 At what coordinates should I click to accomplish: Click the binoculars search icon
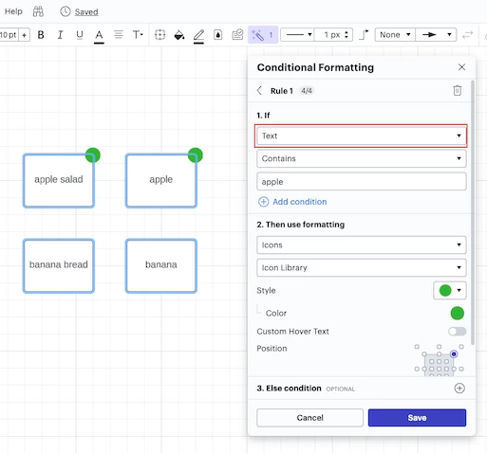(x=38, y=11)
